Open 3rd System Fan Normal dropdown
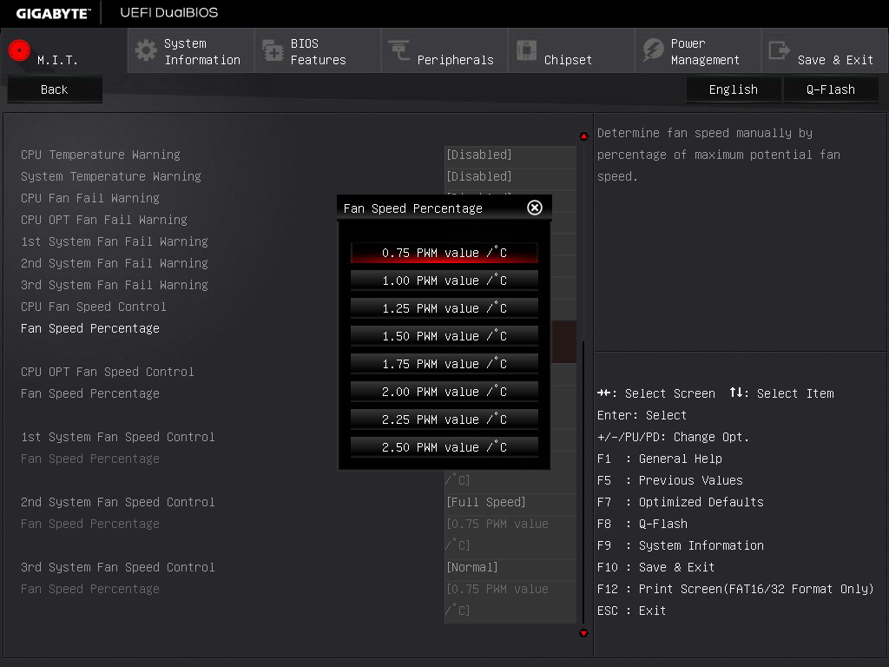This screenshot has width=889, height=667. tap(510, 567)
